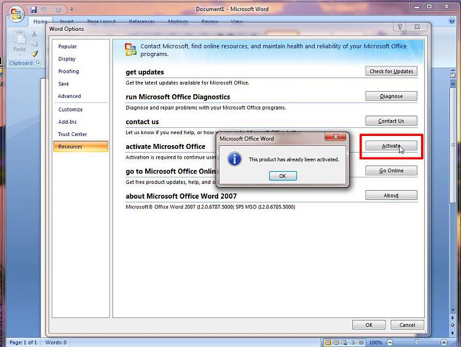The image size is (461, 347).
Task: Click the Next Page double-arrow button
Action: tap(452, 333)
